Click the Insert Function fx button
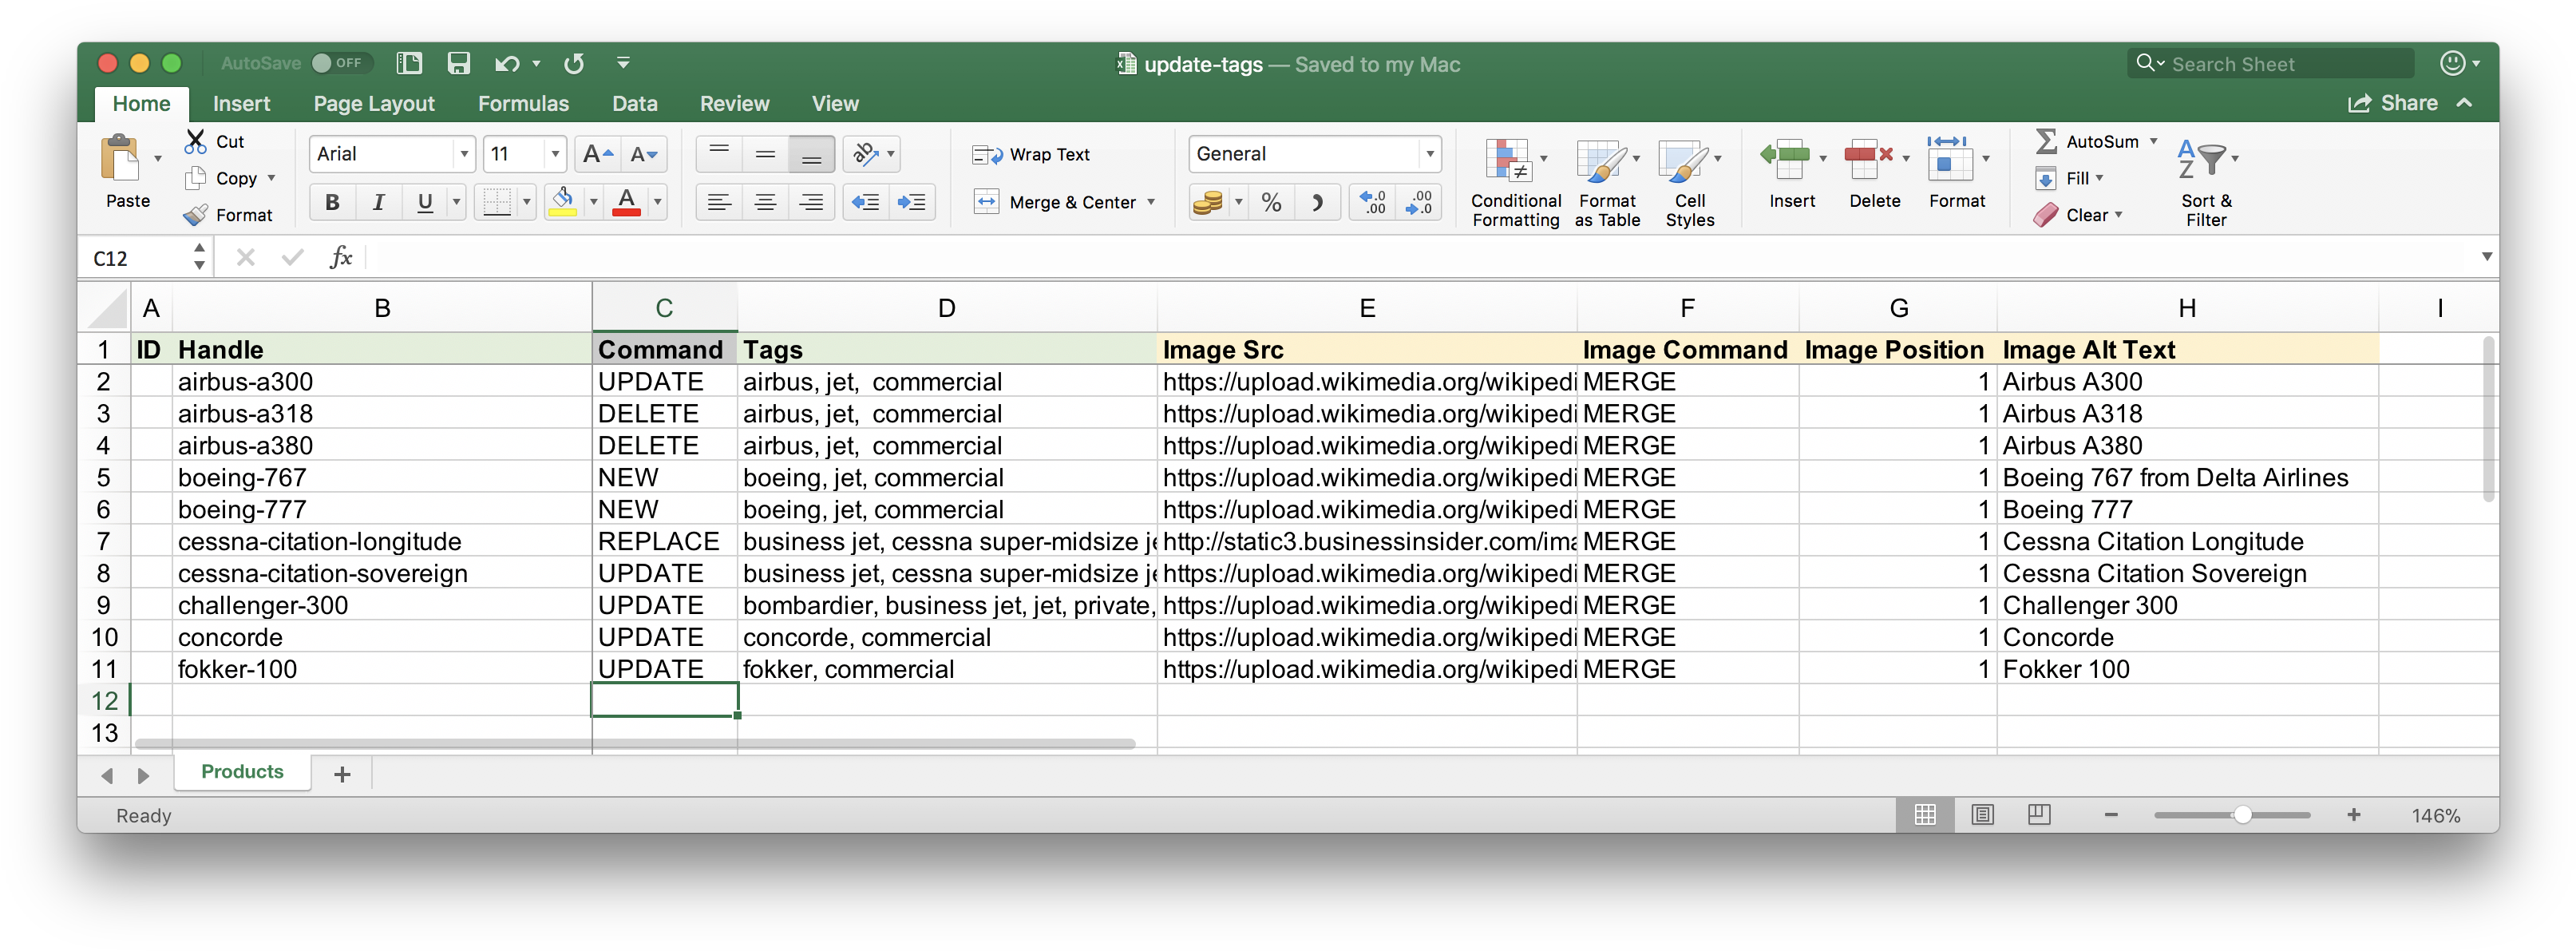This screenshot has height=951, width=2576. click(340, 257)
